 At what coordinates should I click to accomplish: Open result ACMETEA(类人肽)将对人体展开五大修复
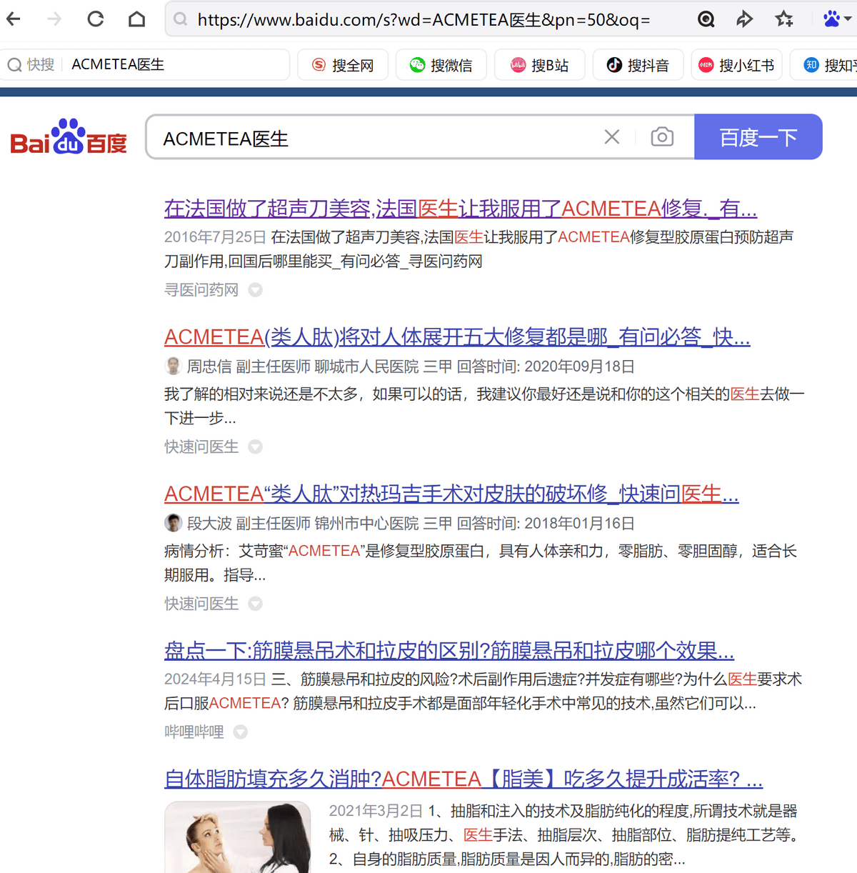pyautogui.click(x=457, y=336)
